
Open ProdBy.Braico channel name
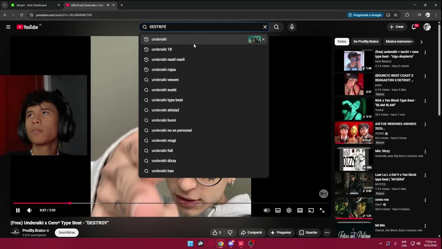click(34, 231)
